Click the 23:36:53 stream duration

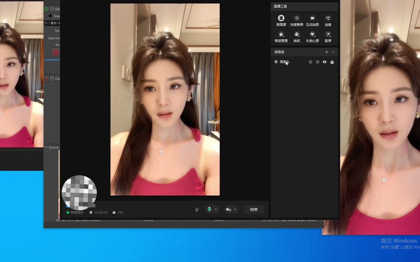tap(99, 213)
